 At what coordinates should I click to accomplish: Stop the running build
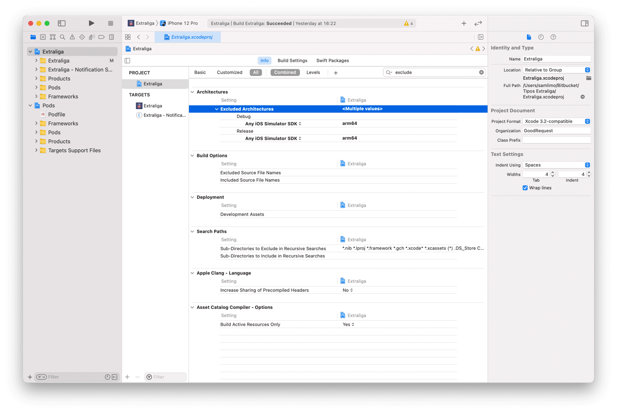(x=111, y=23)
